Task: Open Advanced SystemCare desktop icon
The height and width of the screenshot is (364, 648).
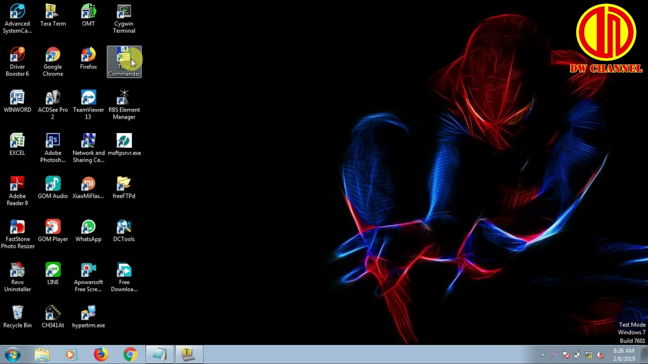Action: coord(17,19)
